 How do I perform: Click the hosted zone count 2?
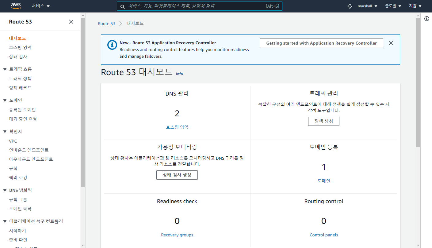177,114
